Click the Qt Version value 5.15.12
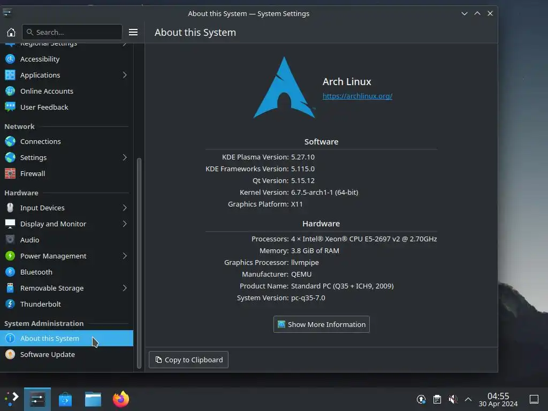548x411 pixels. pos(303,181)
